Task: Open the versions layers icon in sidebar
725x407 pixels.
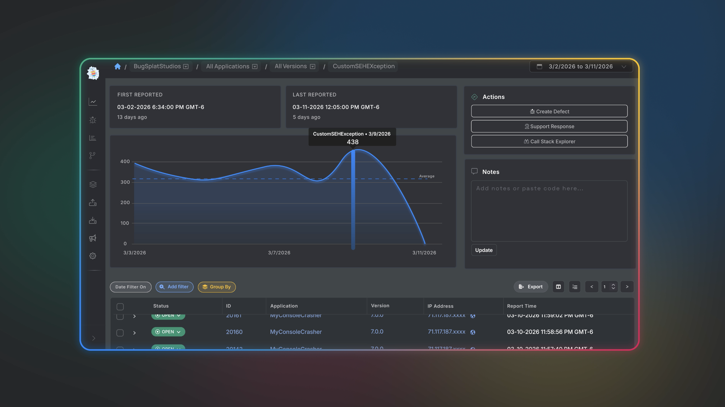Action: (93, 185)
